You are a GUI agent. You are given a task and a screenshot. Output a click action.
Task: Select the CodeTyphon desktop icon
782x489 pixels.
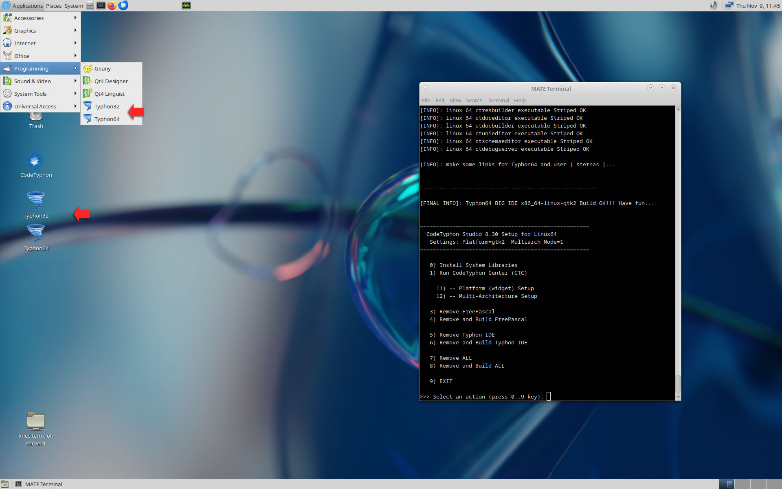coord(36,165)
